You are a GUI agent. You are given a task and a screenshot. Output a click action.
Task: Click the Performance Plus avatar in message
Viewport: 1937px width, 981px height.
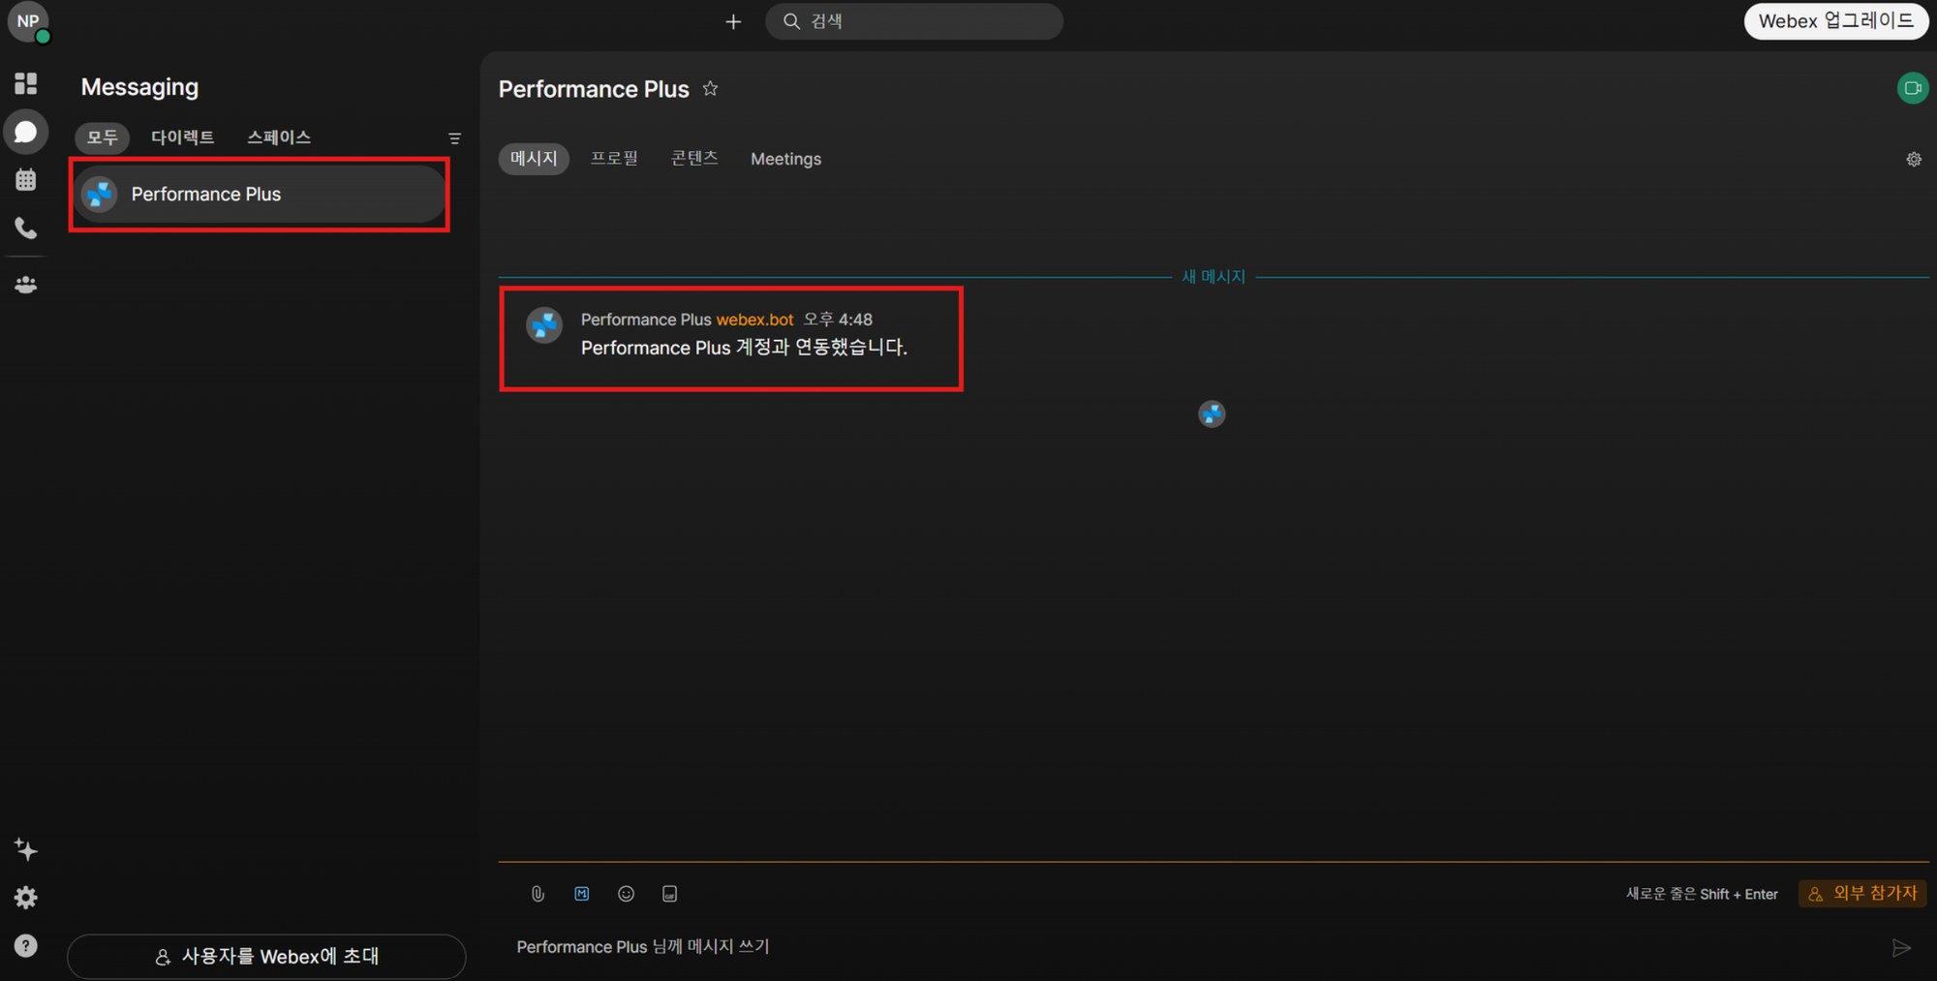544,325
